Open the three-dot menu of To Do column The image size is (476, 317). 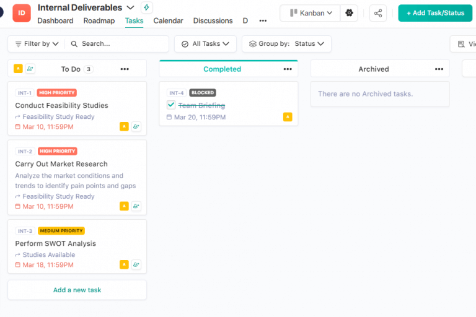click(125, 69)
